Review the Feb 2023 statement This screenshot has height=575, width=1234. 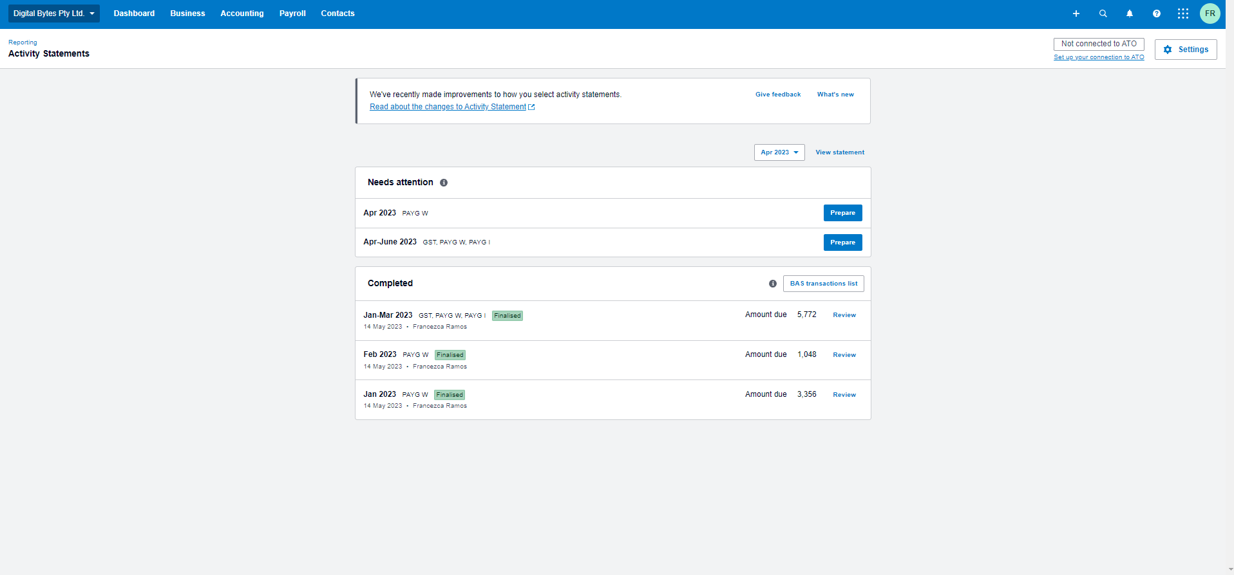(x=844, y=355)
